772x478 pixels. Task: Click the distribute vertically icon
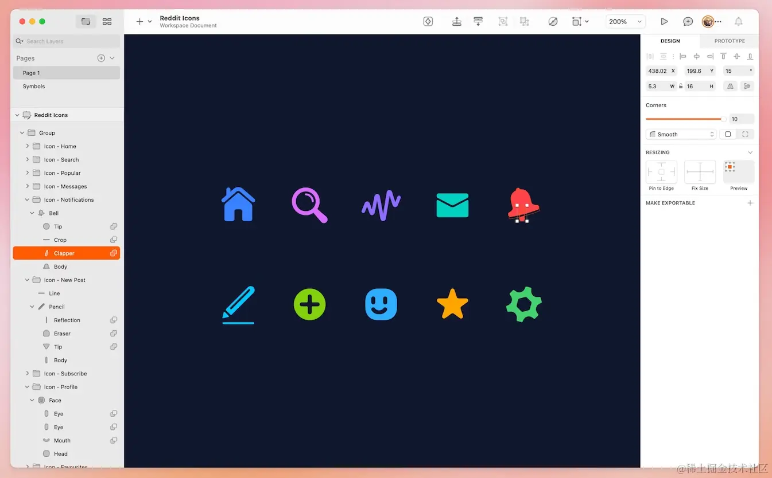(664, 56)
